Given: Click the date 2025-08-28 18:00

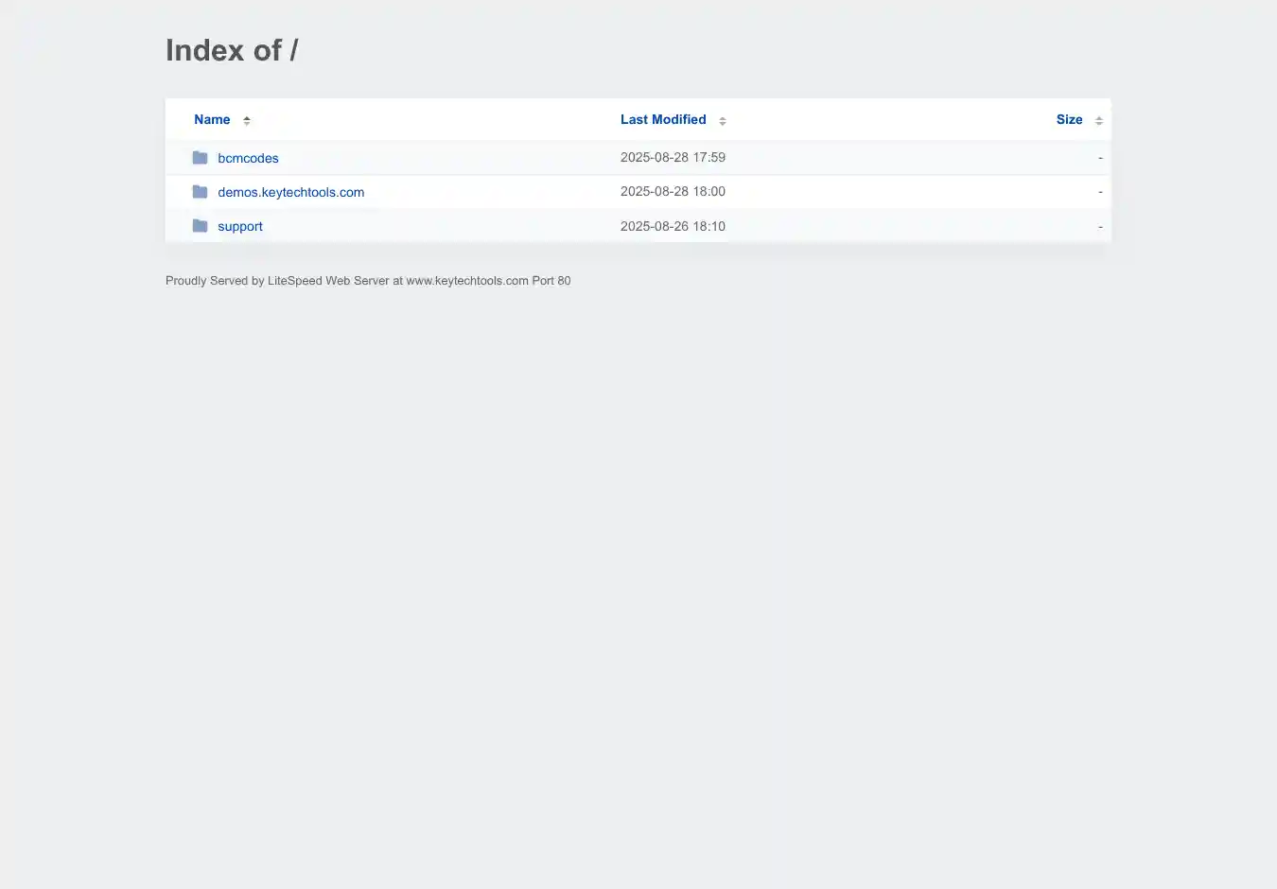Looking at the screenshot, I should coord(673,191).
